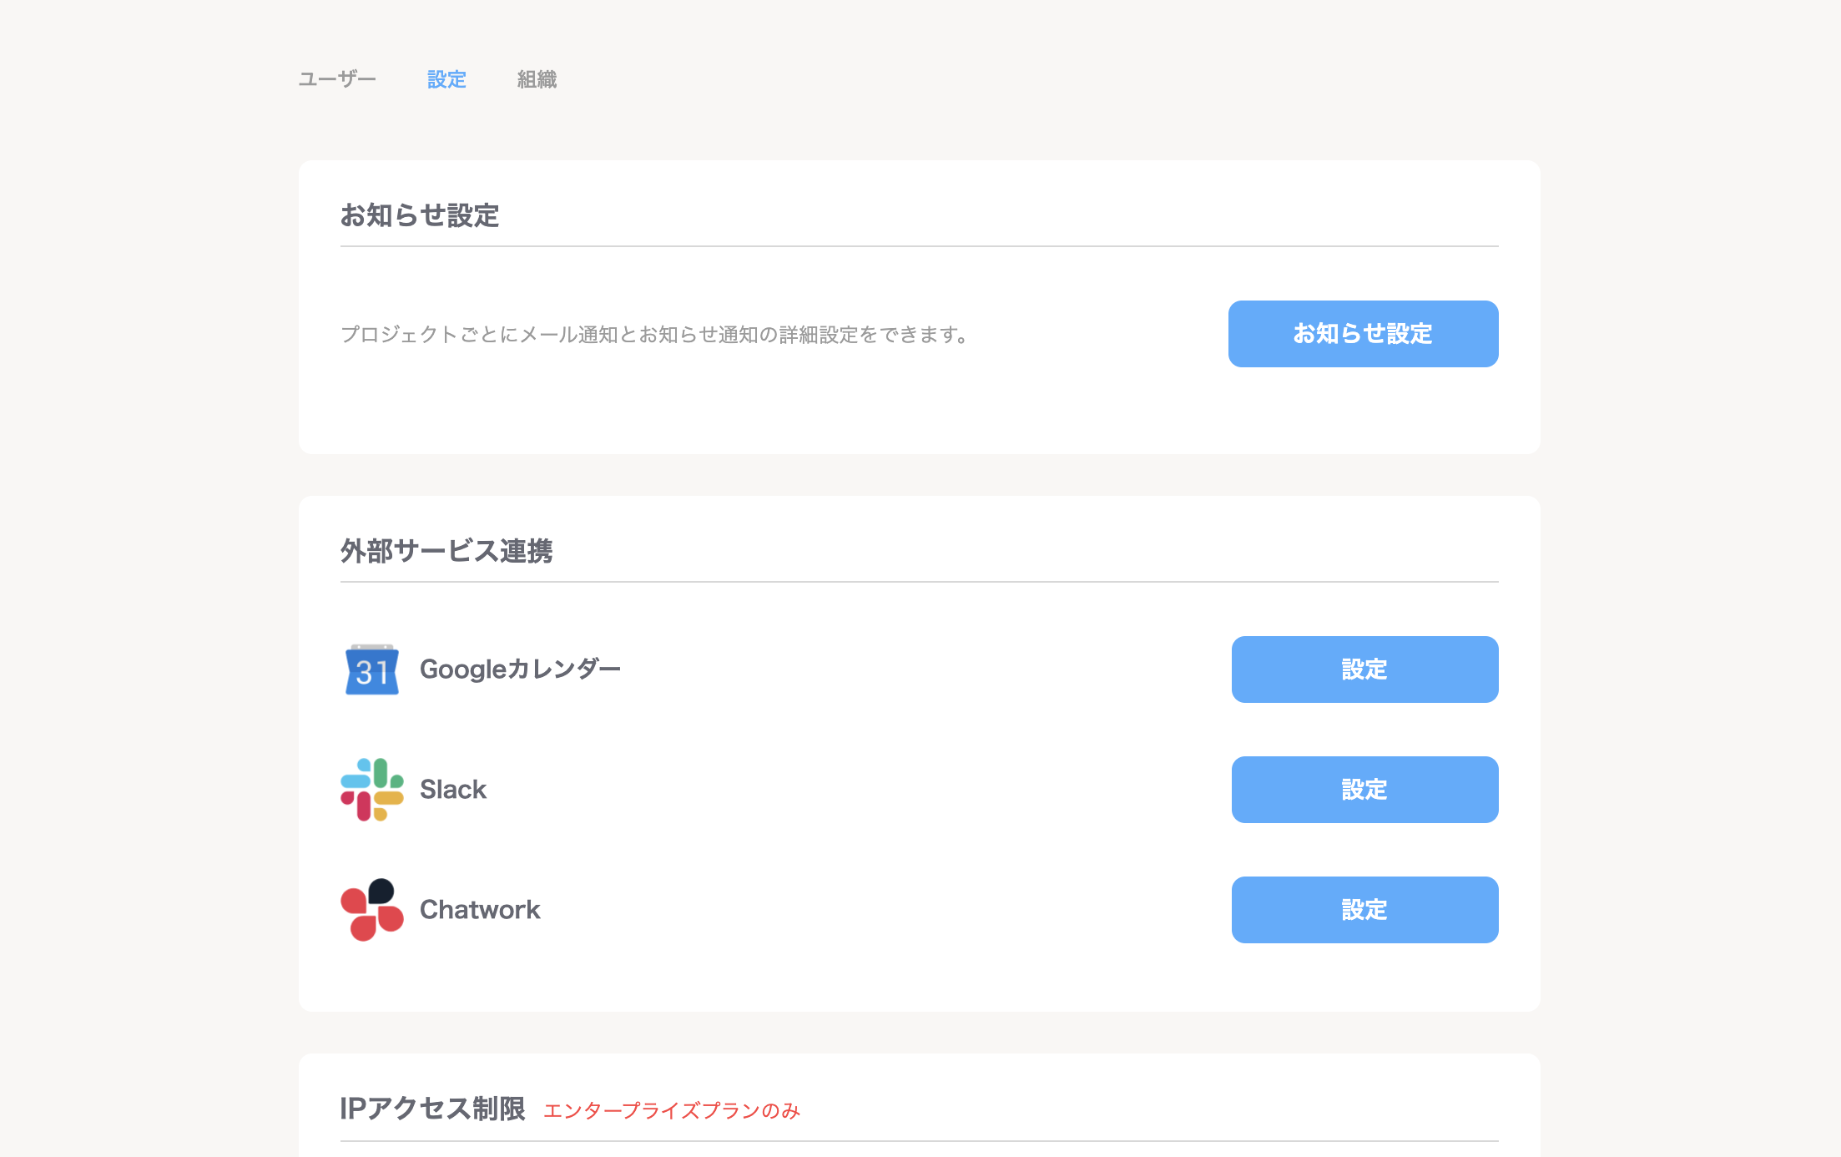
Task: Open the ユーザー tab
Action: click(337, 79)
